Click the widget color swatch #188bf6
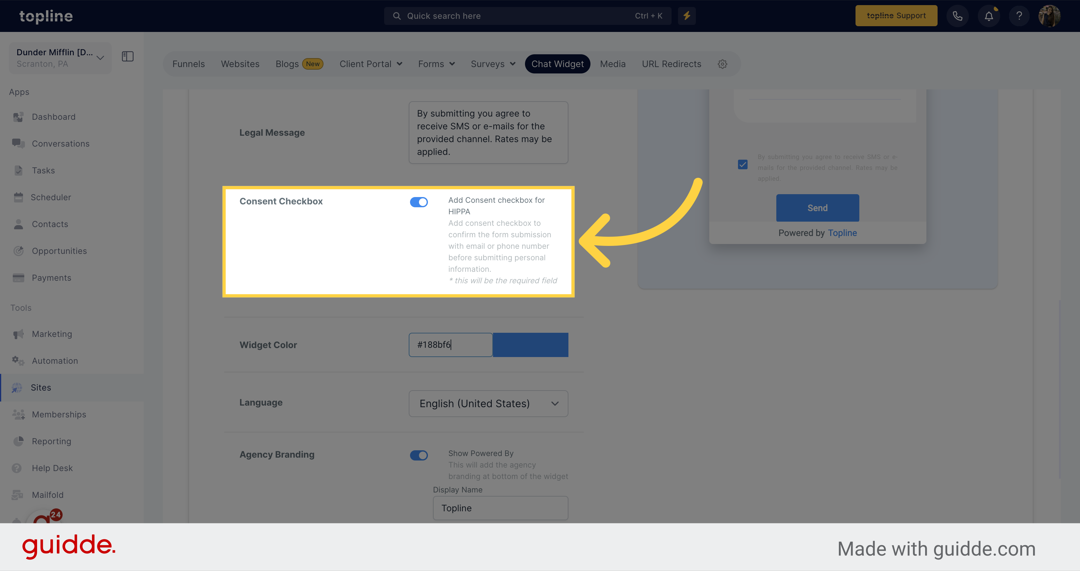 (x=530, y=345)
